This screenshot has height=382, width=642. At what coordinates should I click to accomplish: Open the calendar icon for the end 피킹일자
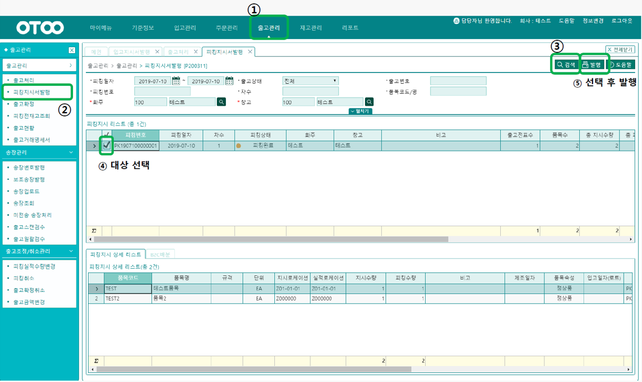click(x=229, y=80)
